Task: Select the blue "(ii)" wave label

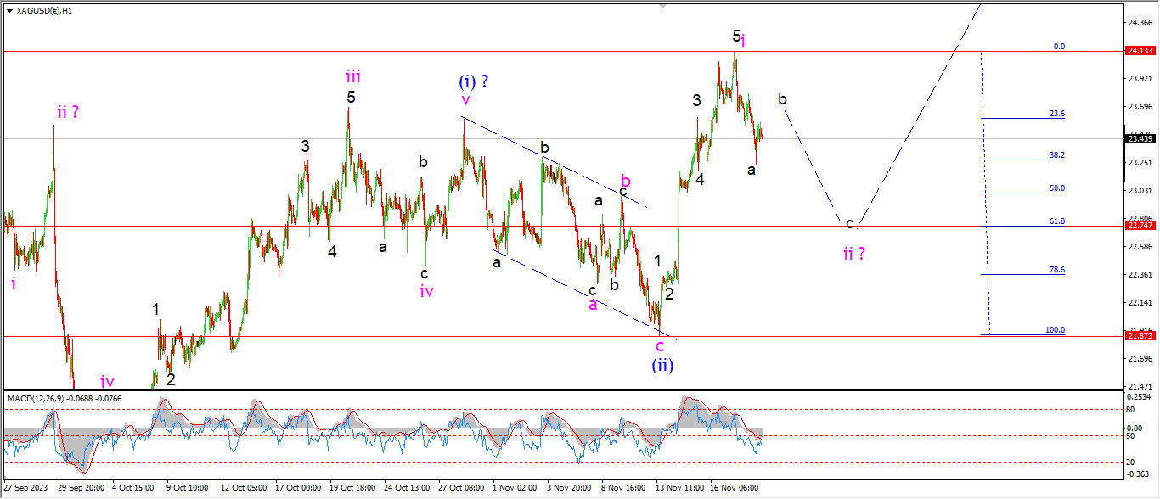Action: (x=662, y=365)
